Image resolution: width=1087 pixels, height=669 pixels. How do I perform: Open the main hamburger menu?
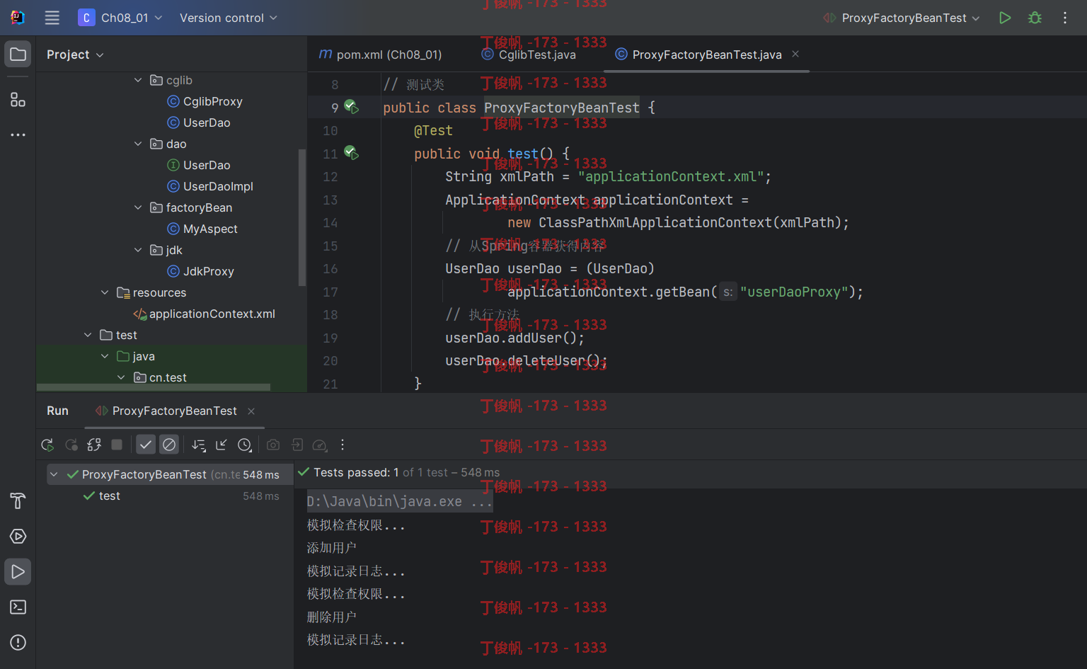point(52,18)
